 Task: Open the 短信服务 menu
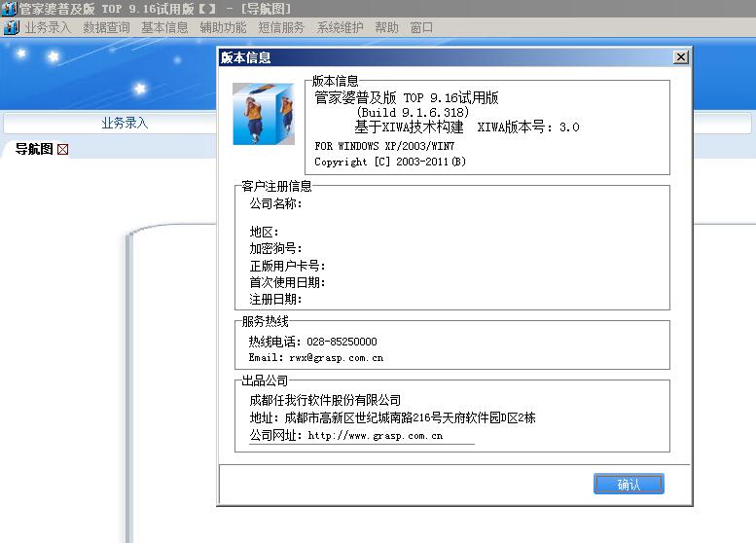[281, 27]
